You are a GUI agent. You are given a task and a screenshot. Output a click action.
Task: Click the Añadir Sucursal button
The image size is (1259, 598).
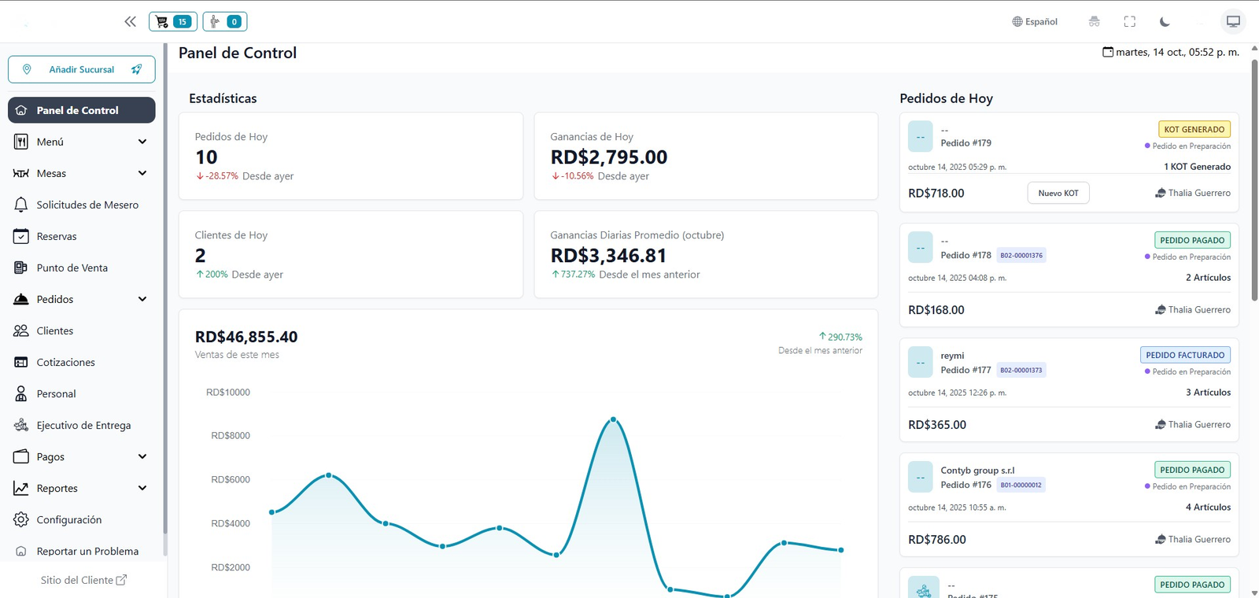pyautogui.click(x=82, y=69)
